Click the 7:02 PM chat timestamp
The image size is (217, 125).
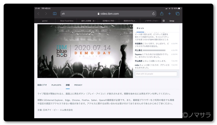[174, 65]
